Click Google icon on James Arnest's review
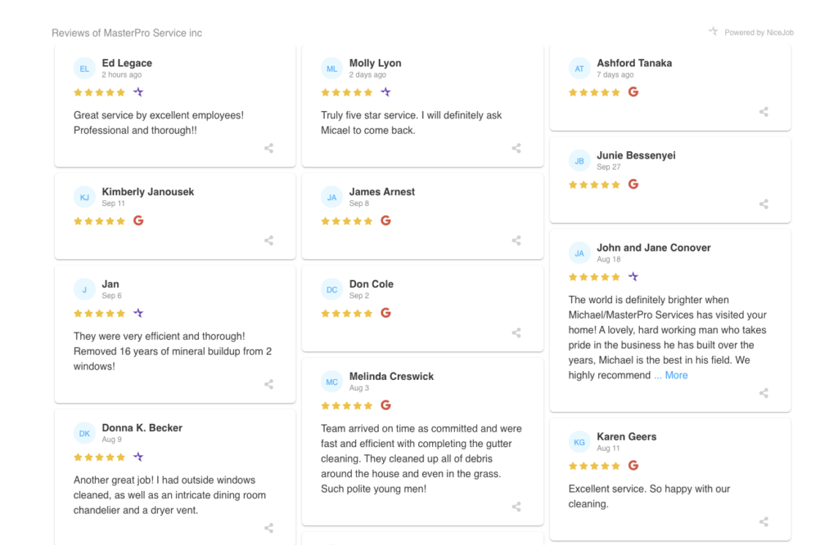This screenshot has height=545, width=838. tap(386, 221)
